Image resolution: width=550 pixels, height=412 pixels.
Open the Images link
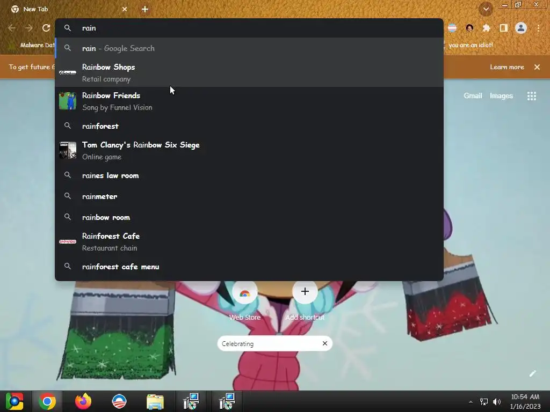501,95
